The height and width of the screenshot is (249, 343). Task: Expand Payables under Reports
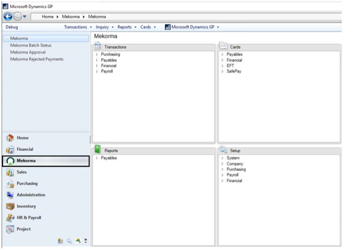(97, 158)
